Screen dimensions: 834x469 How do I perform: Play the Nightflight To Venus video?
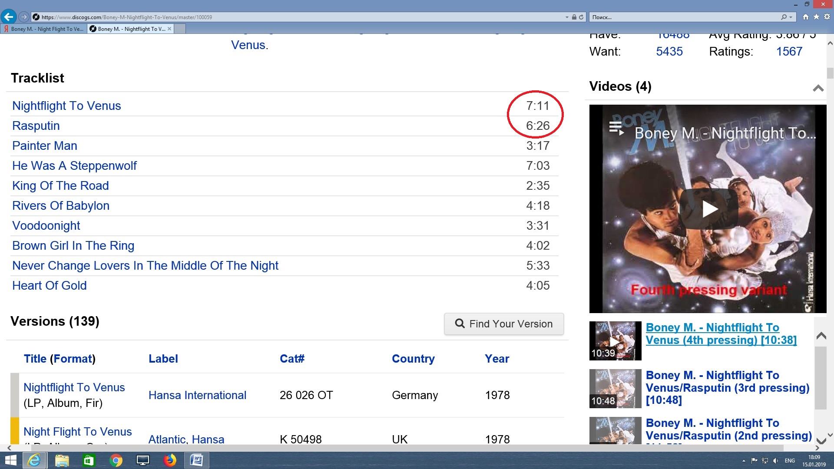pyautogui.click(x=708, y=209)
